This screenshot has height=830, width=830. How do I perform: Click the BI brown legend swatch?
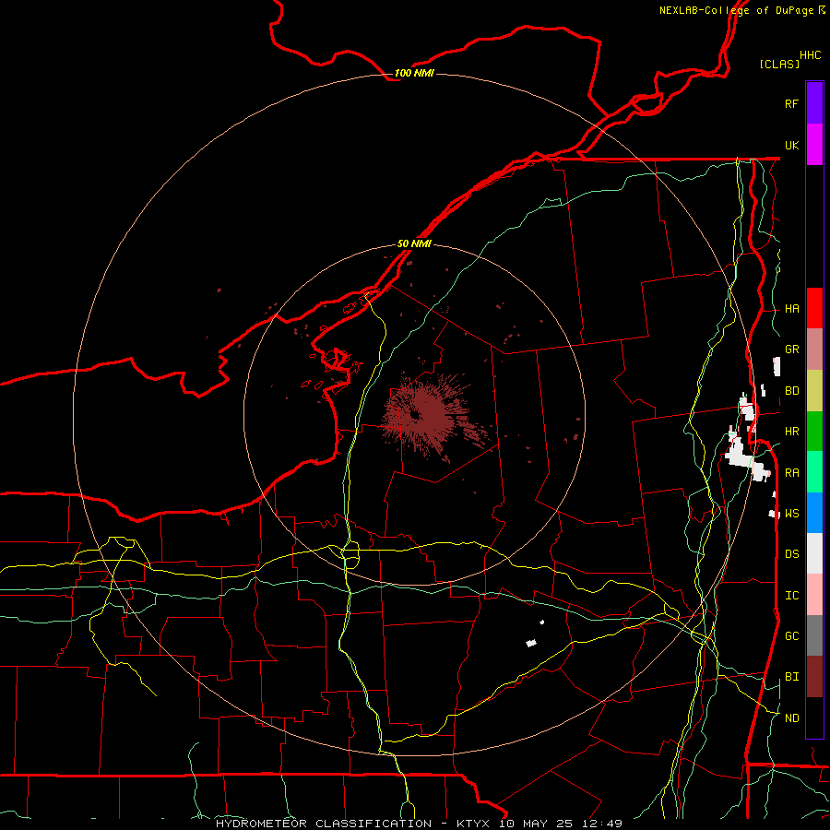814,677
